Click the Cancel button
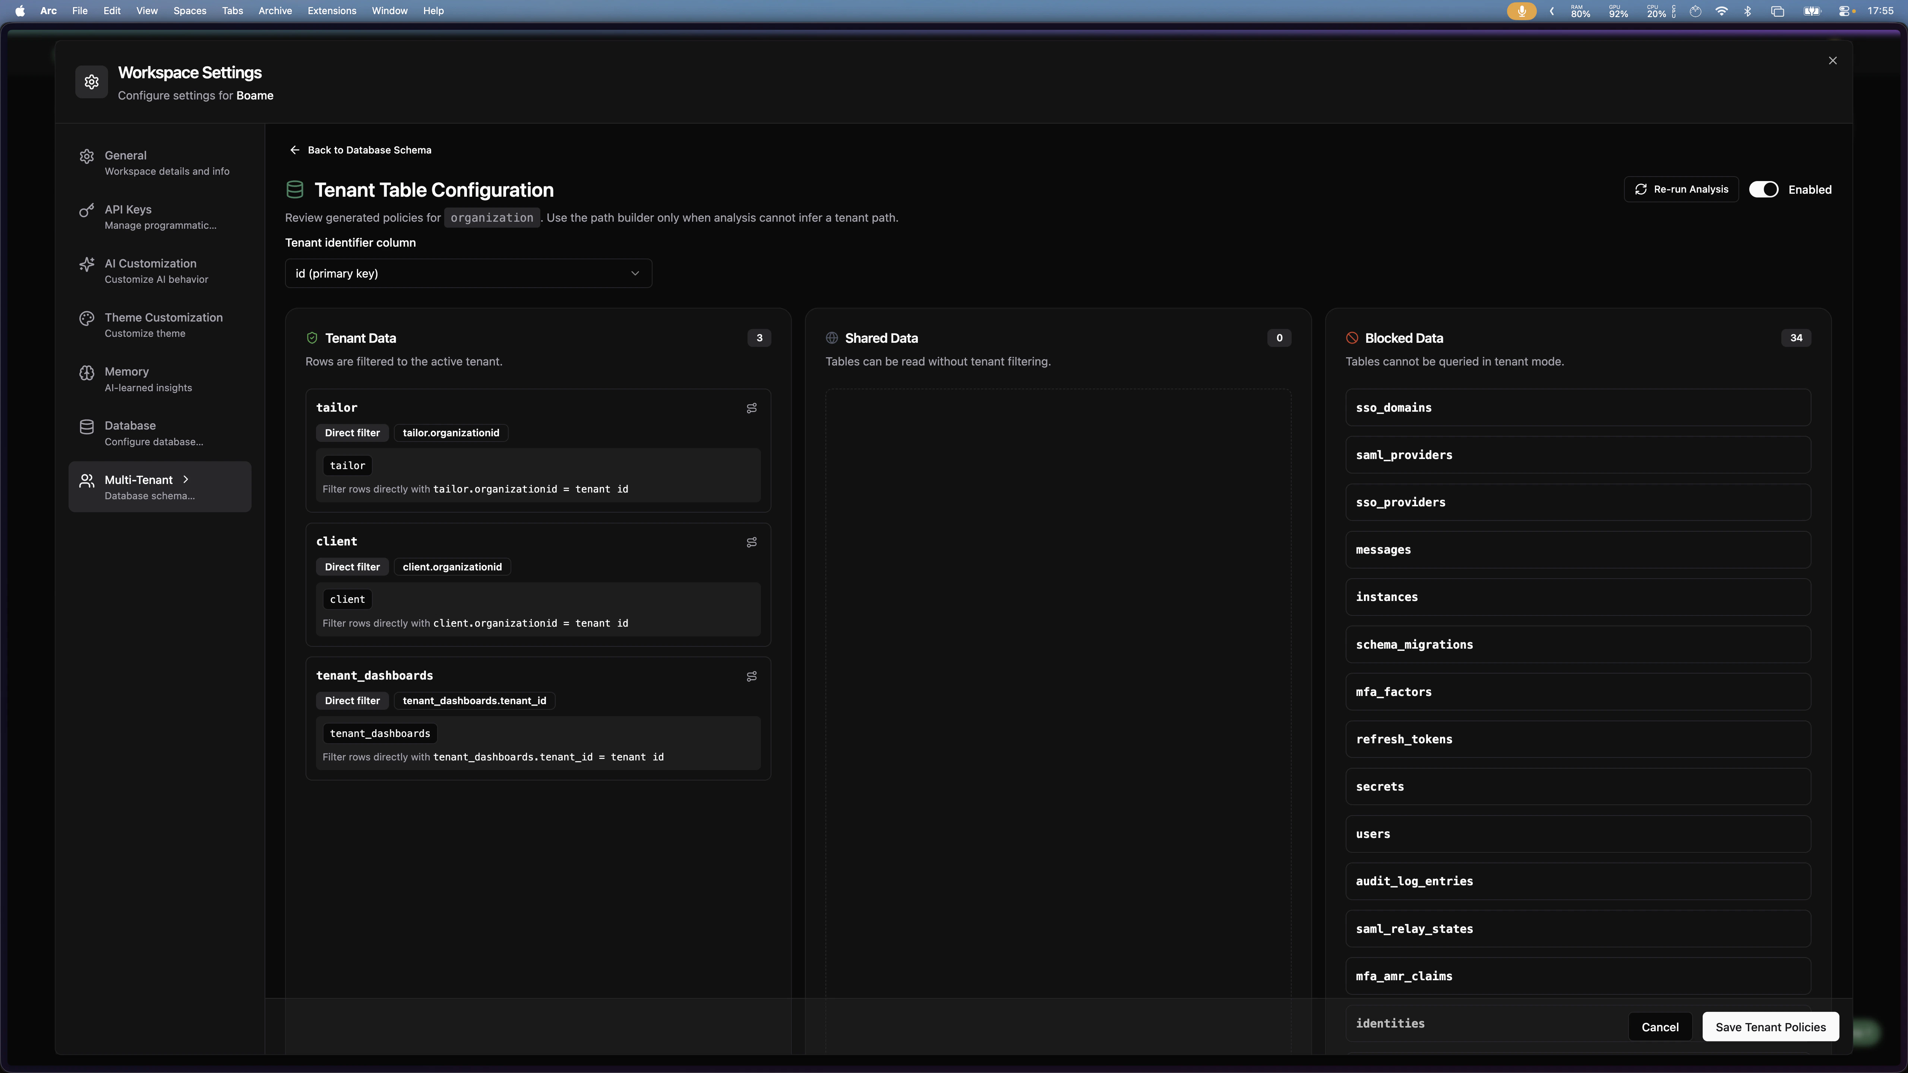 pos(1660,1027)
